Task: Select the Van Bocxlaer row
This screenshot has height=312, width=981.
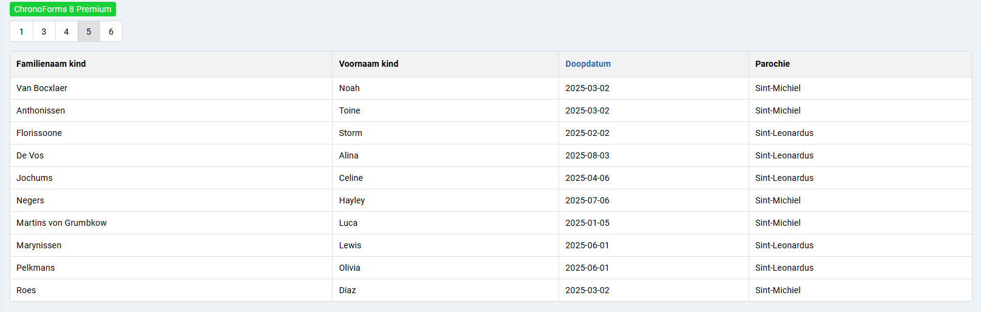Action: (x=42, y=88)
